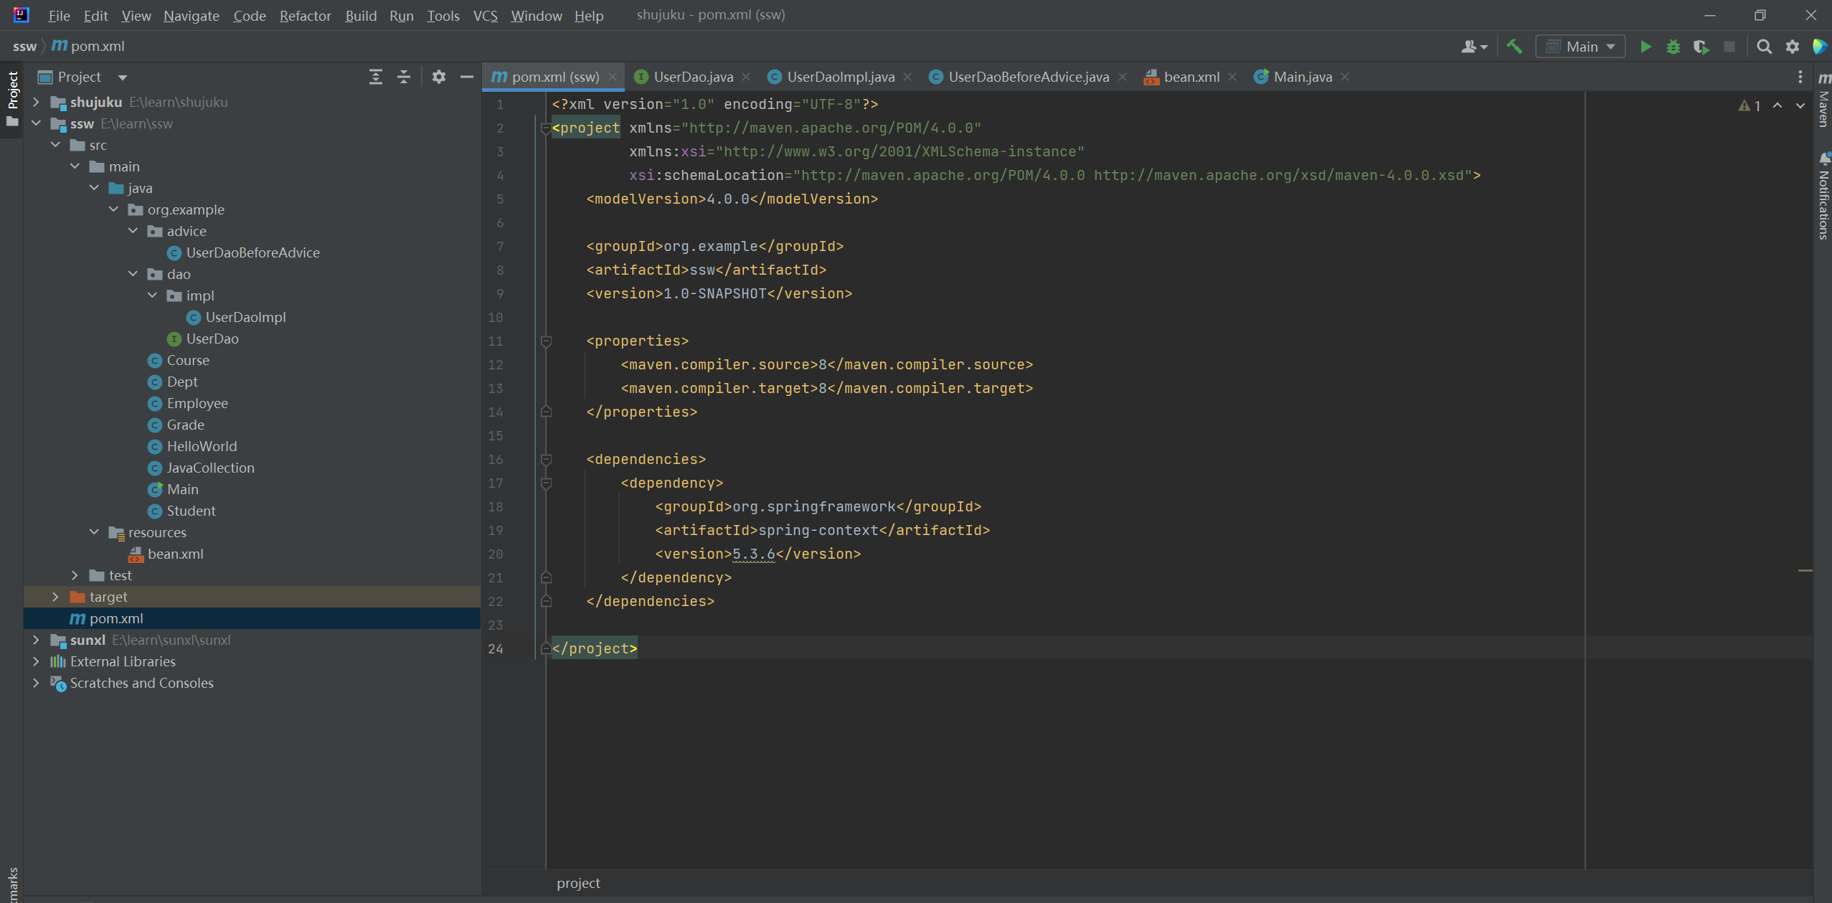Open the Refactor menu
1832x903 pixels.
coord(304,15)
